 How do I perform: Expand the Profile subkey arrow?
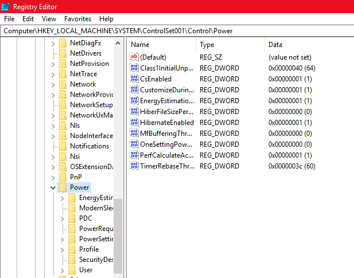click(62, 249)
